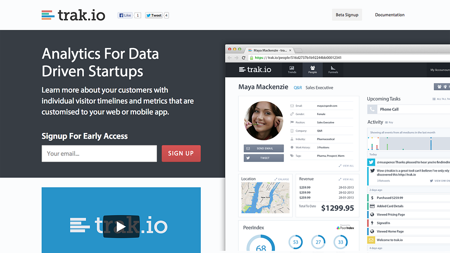
Task: Click the globe icon for Viewed Pricing Page
Action: click(x=372, y=215)
